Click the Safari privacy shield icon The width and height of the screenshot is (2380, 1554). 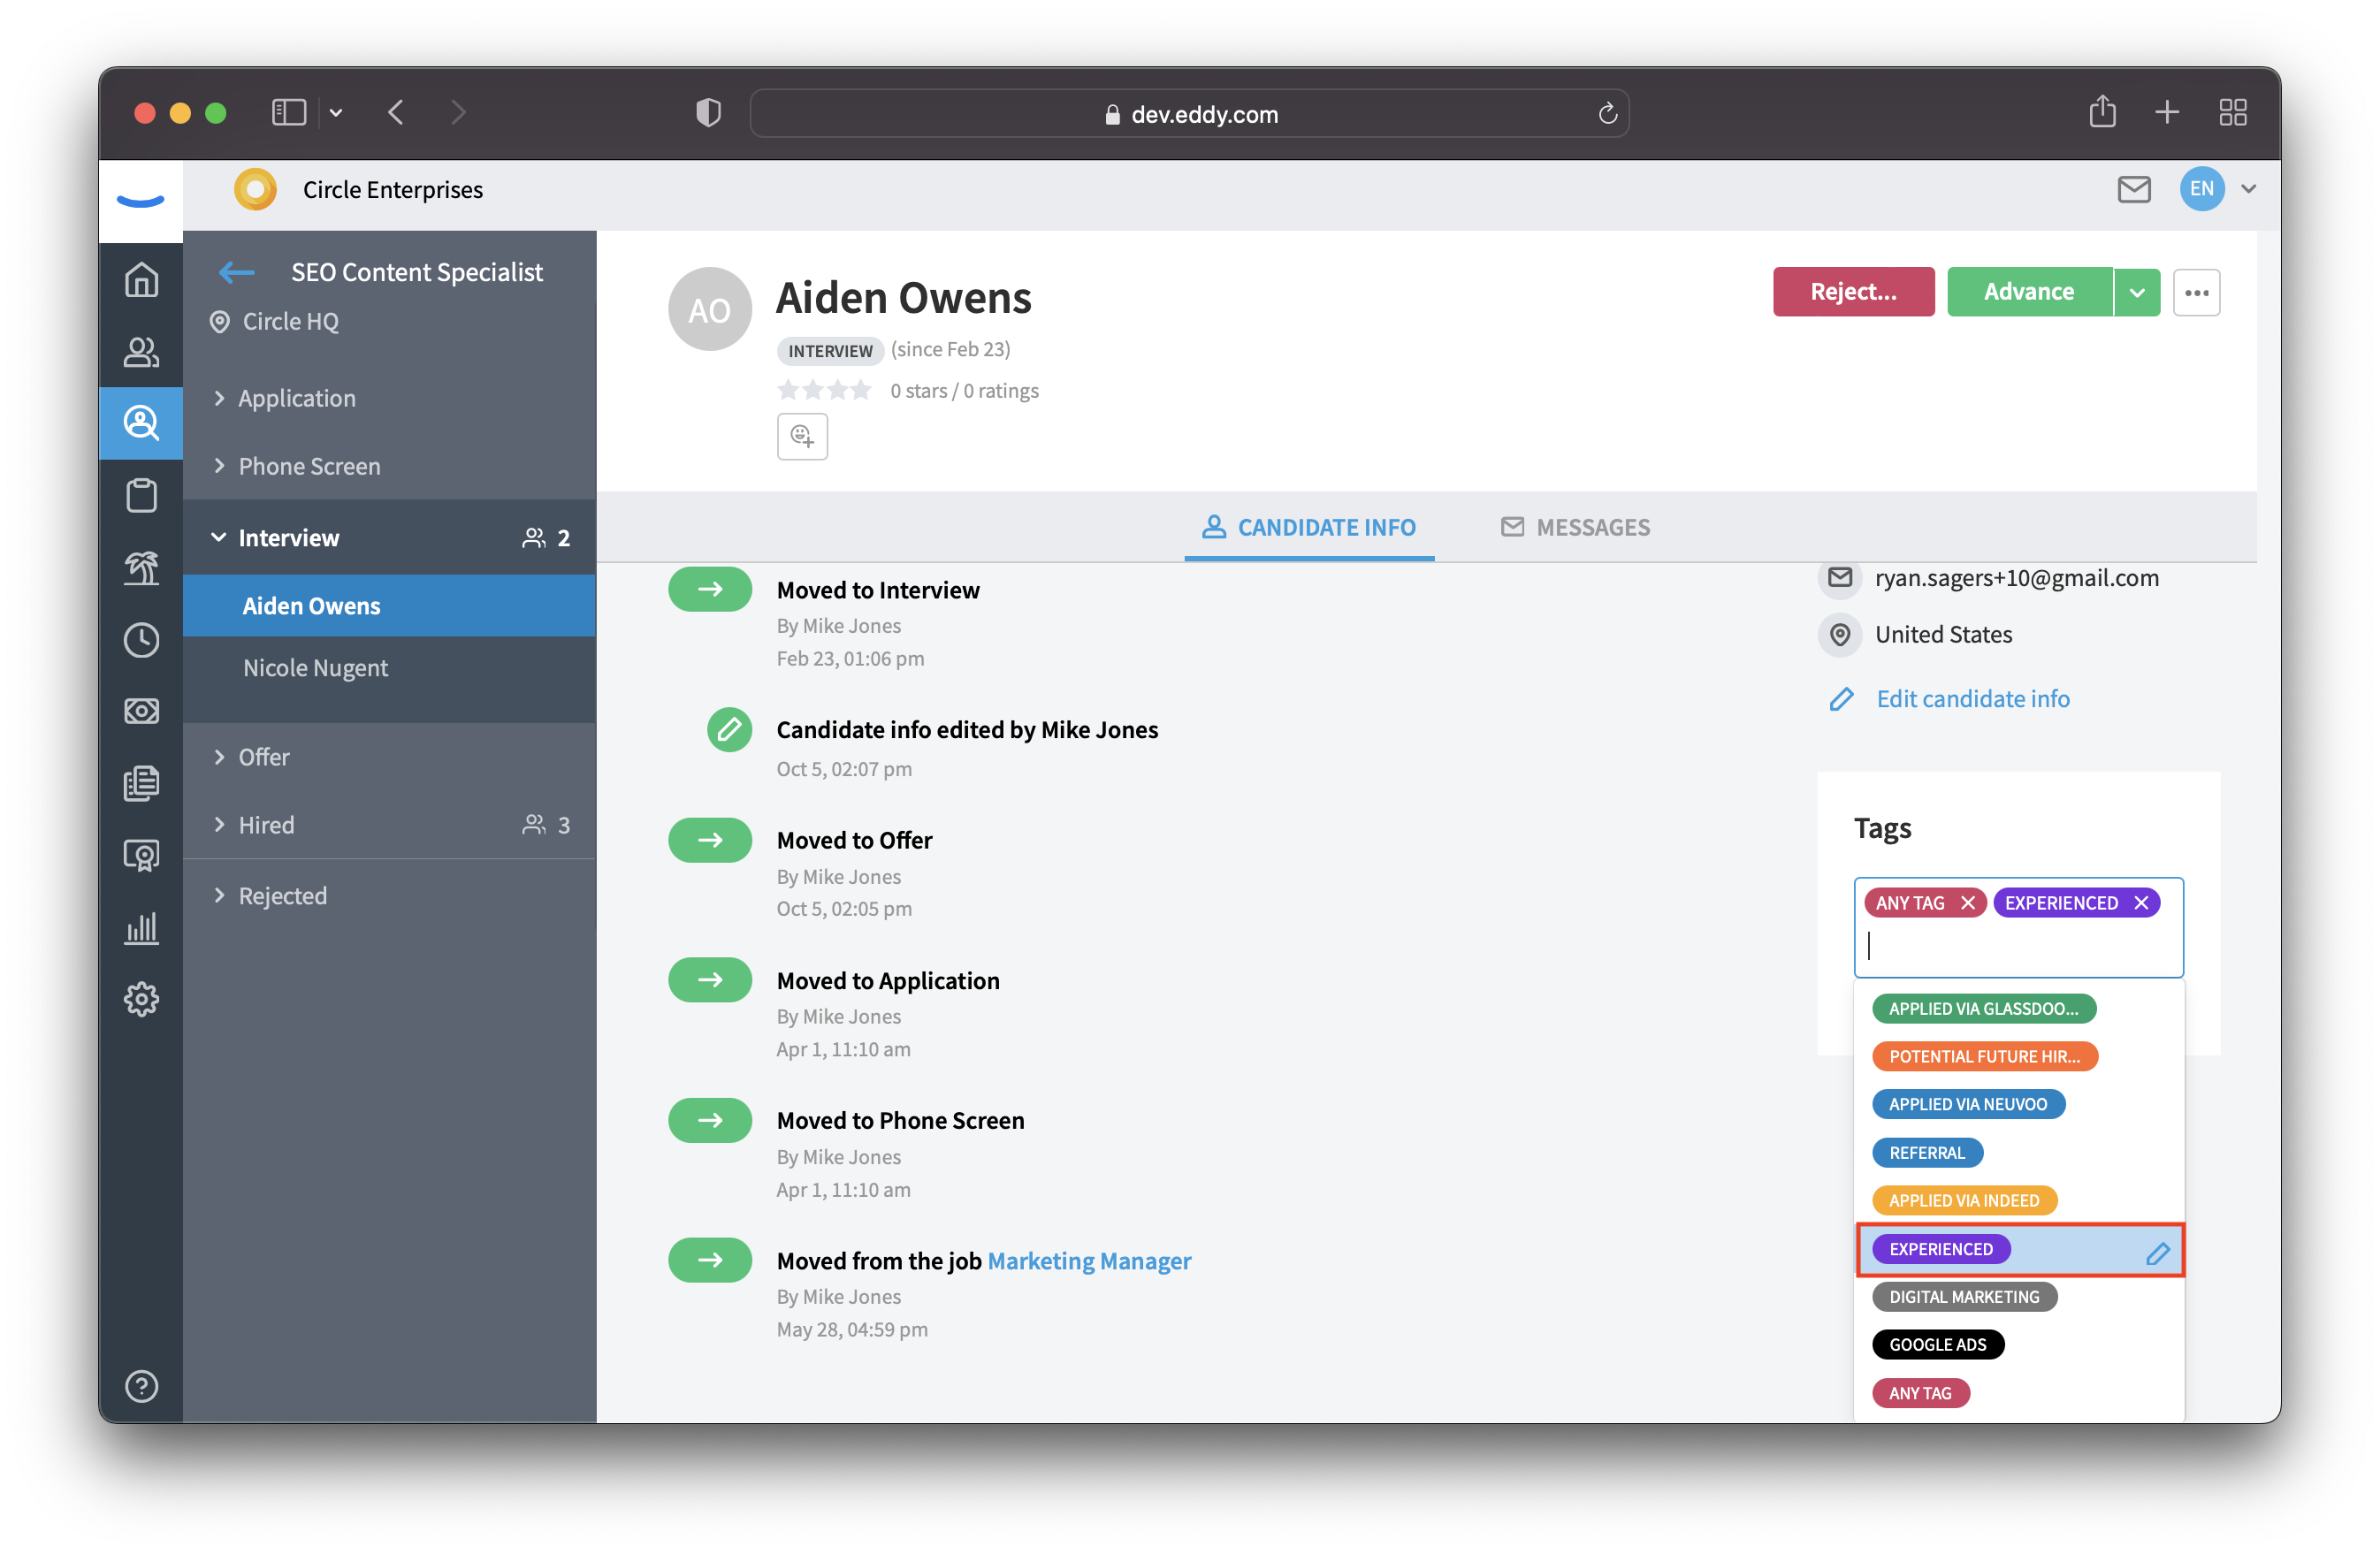pos(708,112)
